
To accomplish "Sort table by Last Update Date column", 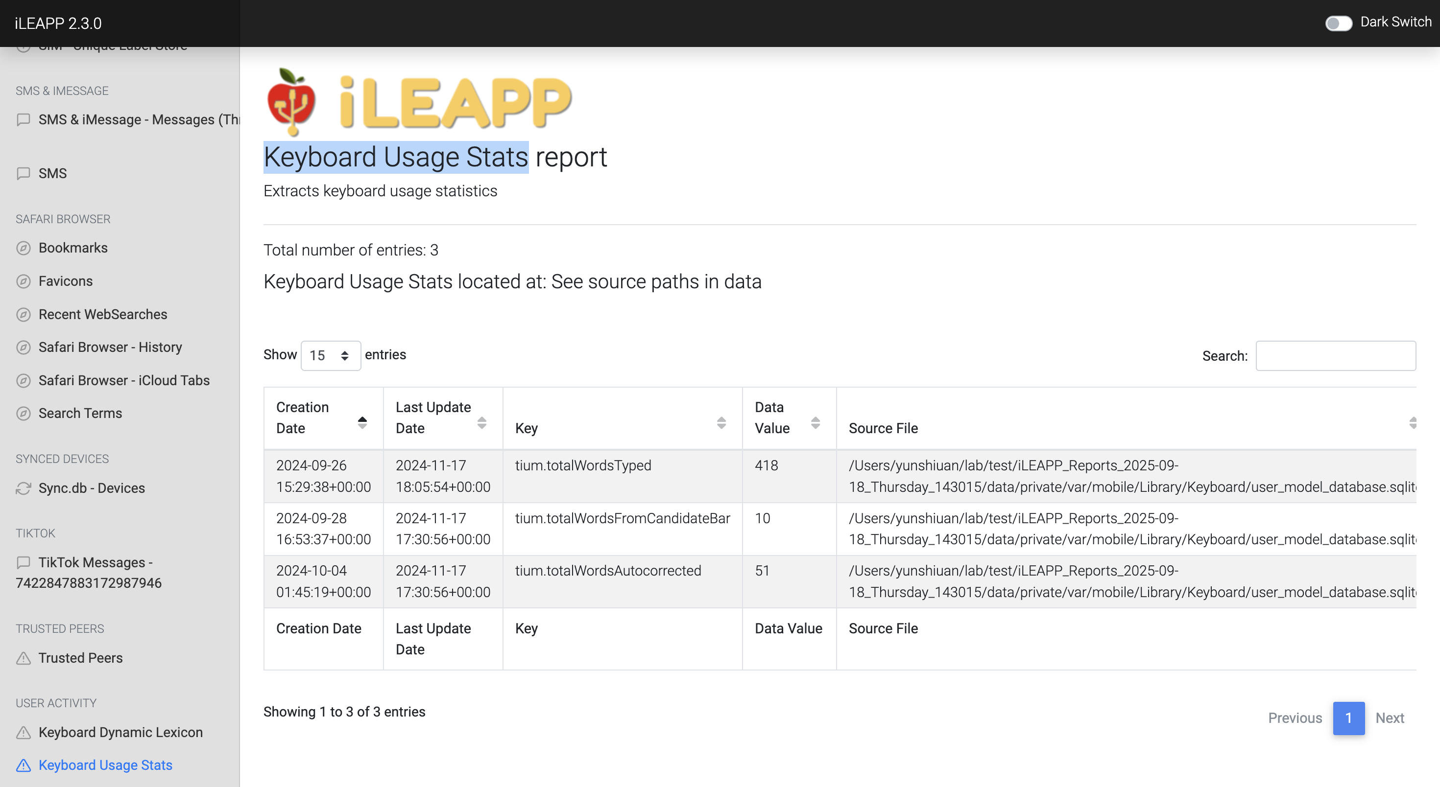I will point(443,418).
